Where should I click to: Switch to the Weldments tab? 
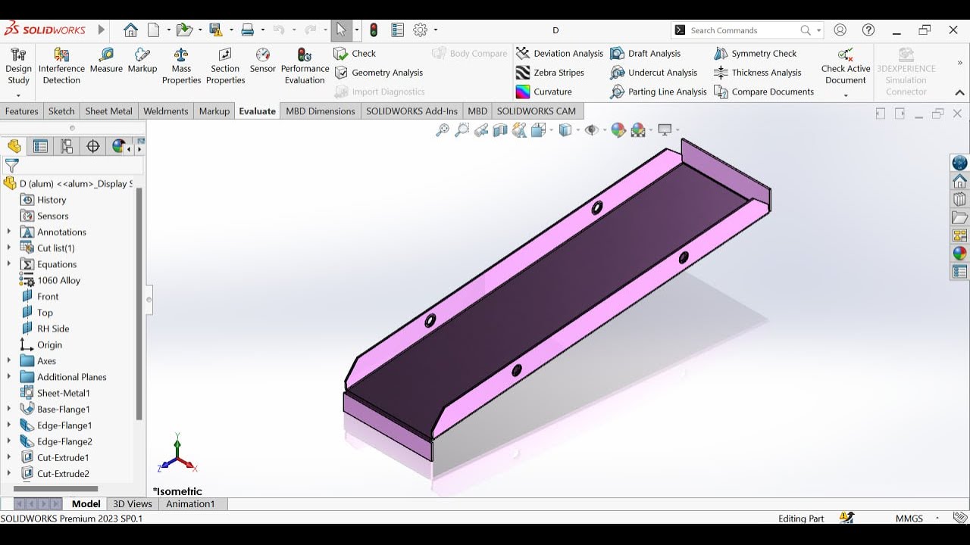(x=165, y=111)
